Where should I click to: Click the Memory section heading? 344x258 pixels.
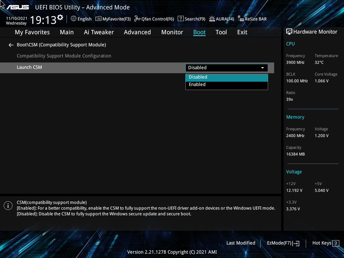pyautogui.click(x=295, y=117)
